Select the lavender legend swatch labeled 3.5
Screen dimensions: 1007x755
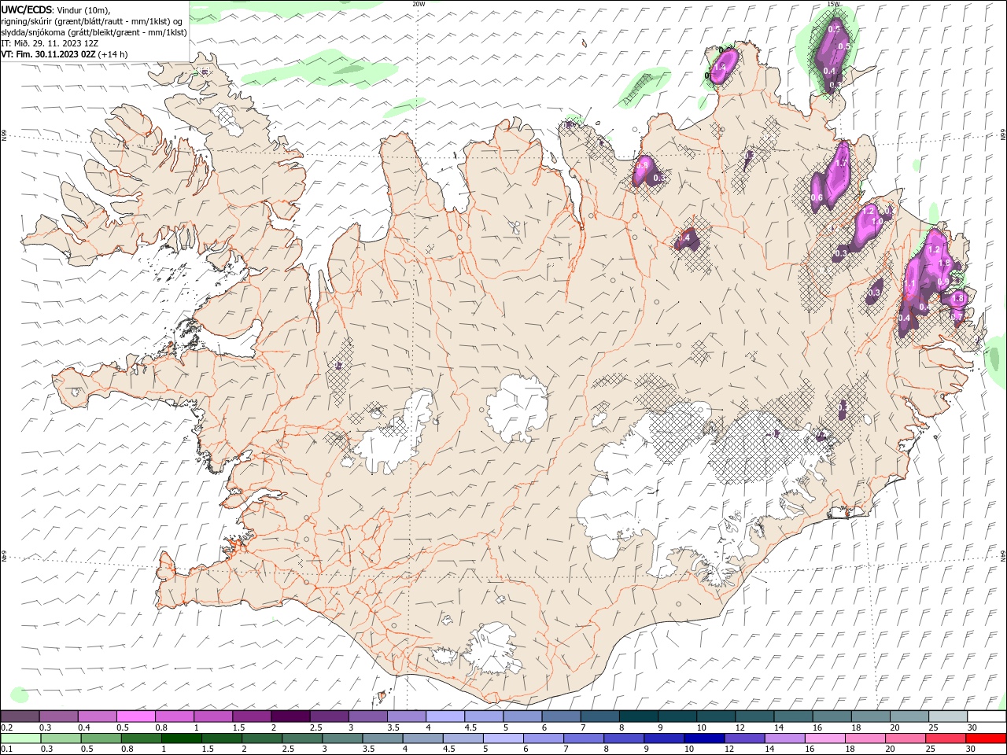point(407,716)
